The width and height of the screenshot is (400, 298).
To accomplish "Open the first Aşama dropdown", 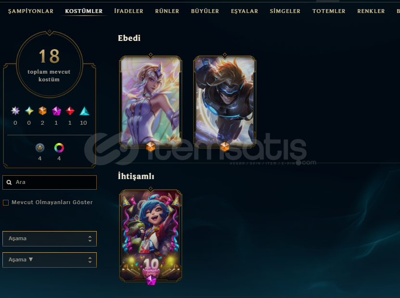I will point(50,239).
